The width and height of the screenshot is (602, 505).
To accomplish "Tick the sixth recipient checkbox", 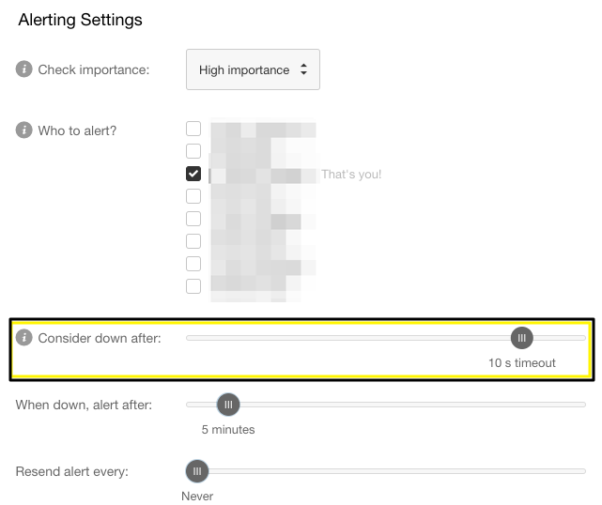I will (193, 241).
